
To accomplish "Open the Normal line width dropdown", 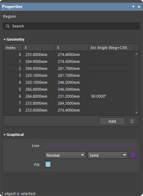I will pos(65,155).
